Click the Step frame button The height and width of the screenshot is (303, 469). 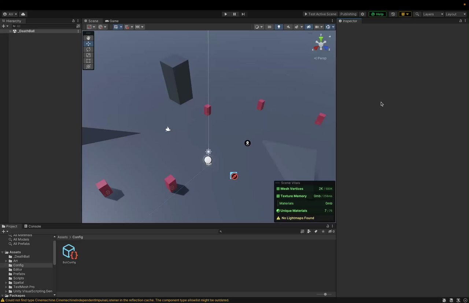coord(243,14)
